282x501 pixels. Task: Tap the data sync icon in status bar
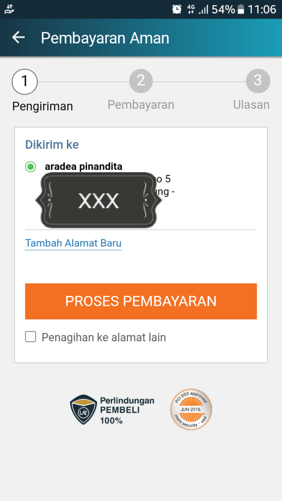9,9
